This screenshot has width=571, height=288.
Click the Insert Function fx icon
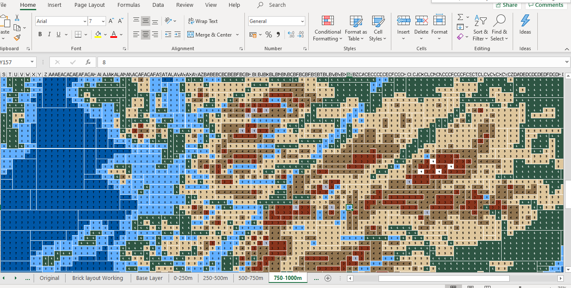point(88,62)
